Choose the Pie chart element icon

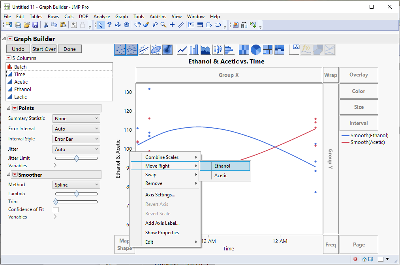click(255, 49)
